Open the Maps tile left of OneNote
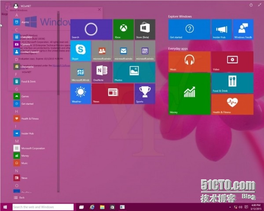This screenshot has height=211, width=264. tap(81, 72)
